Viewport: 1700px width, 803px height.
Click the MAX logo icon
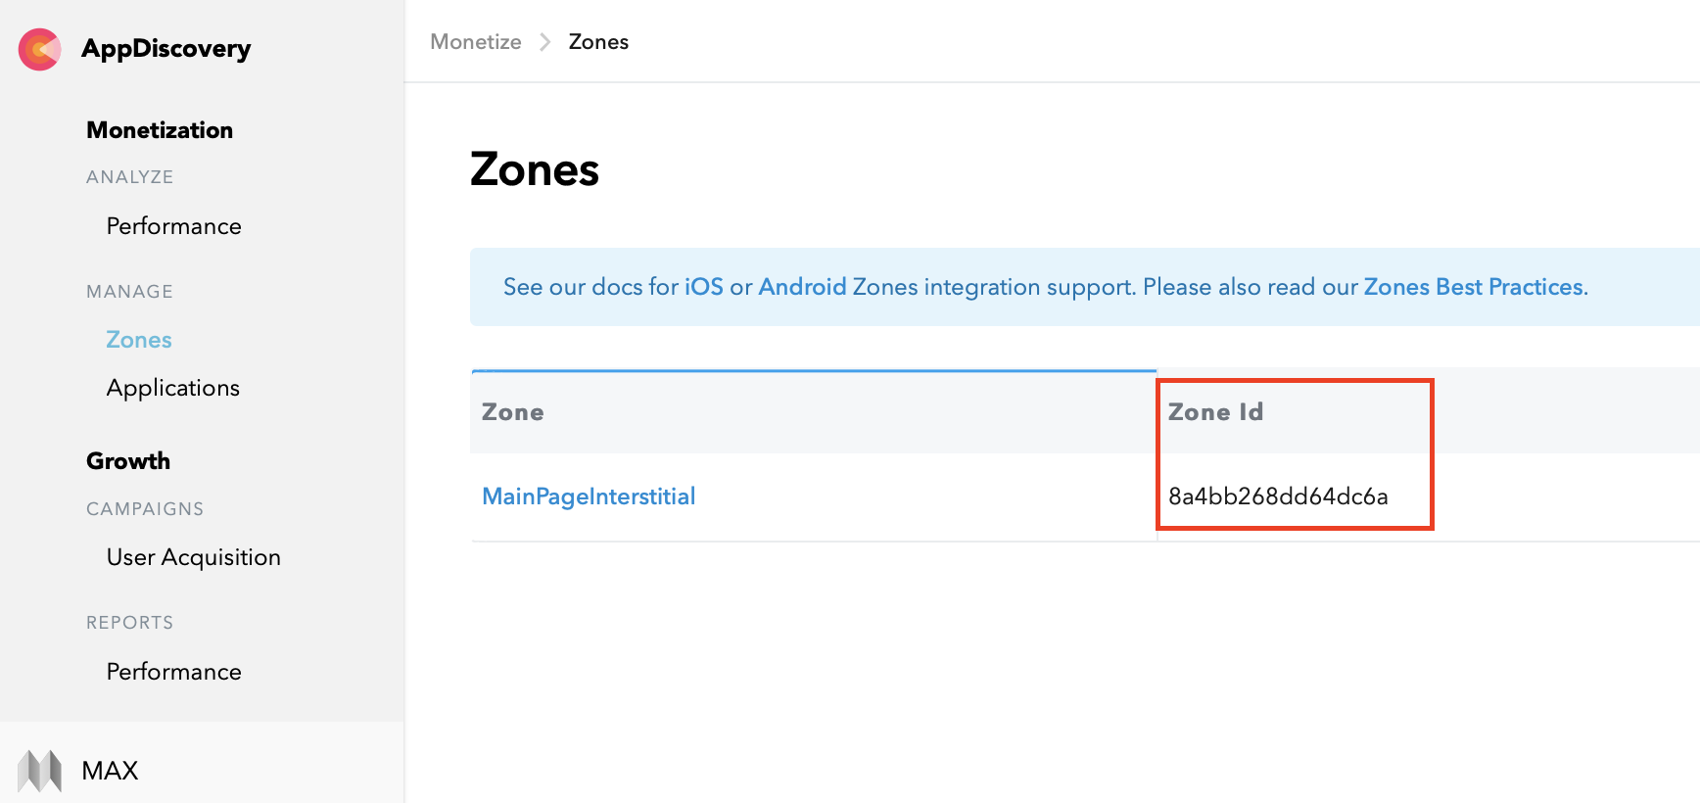pyautogui.click(x=40, y=771)
